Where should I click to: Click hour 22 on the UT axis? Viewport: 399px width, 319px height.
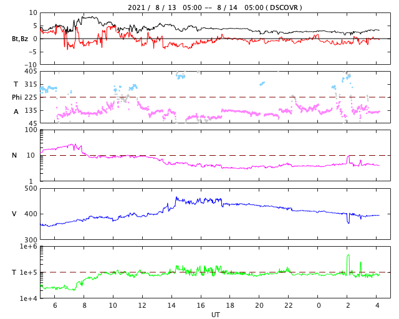288,305
